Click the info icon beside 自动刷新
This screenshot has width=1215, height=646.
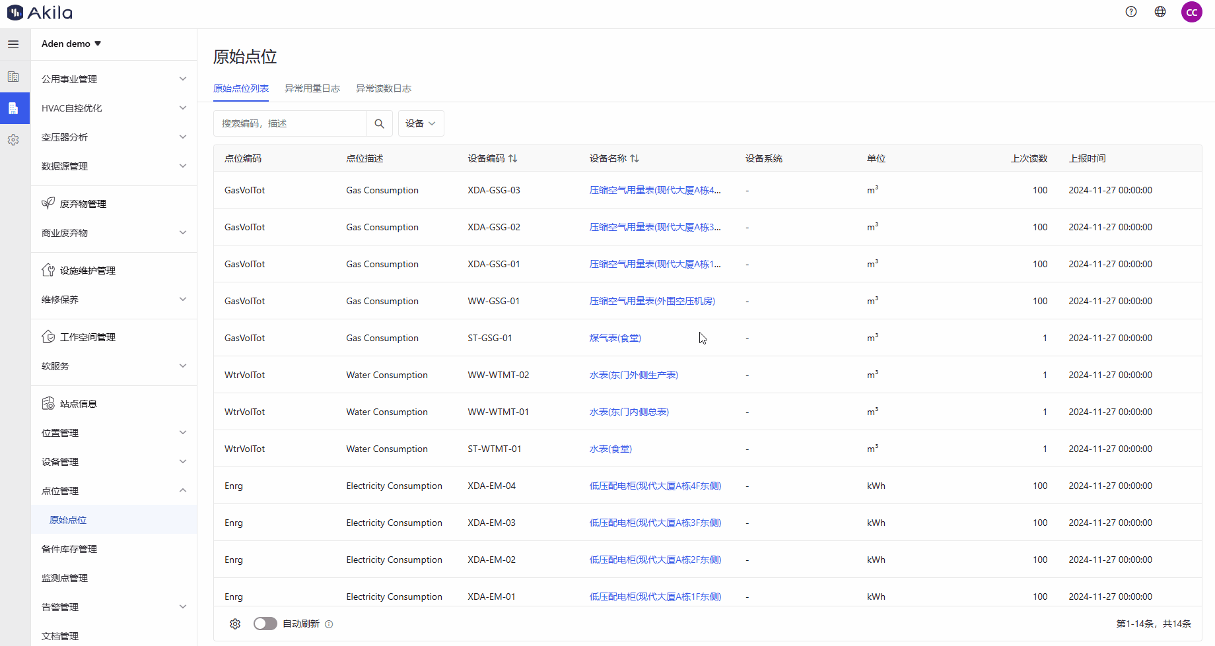329,624
